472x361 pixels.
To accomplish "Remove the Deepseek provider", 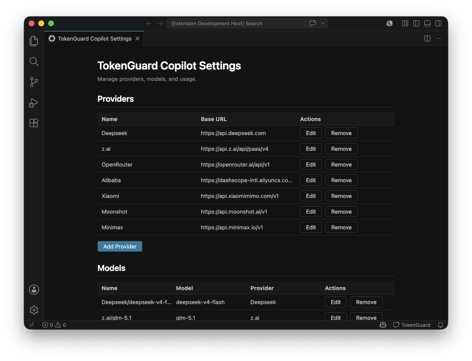I will click(x=341, y=133).
